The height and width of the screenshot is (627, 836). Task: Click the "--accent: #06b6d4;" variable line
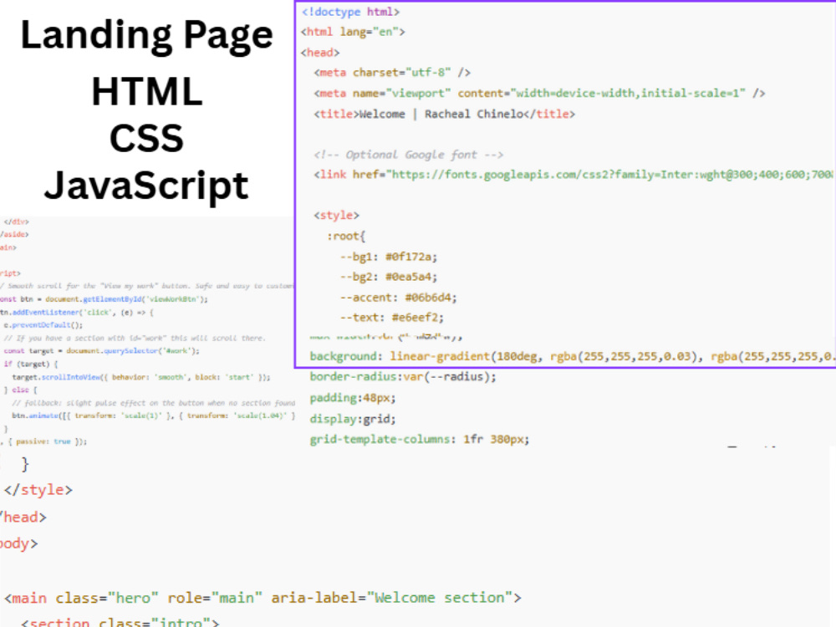pyautogui.click(x=398, y=298)
